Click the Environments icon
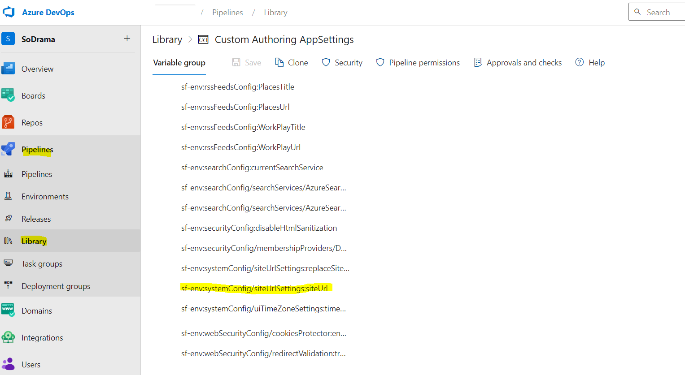This screenshot has height=375, width=685. coord(8,196)
